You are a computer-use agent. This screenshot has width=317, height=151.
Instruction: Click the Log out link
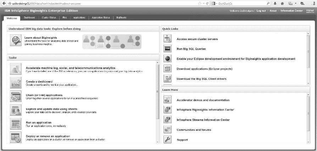tap(261, 11)
